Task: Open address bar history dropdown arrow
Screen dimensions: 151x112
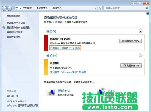Action: click(96, 8)
